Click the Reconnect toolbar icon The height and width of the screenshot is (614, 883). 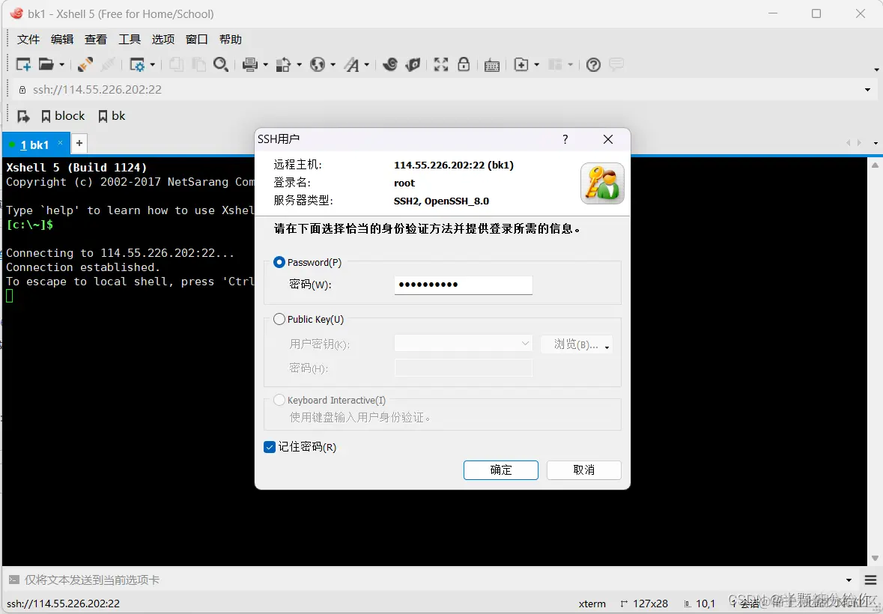click(85, 64)
